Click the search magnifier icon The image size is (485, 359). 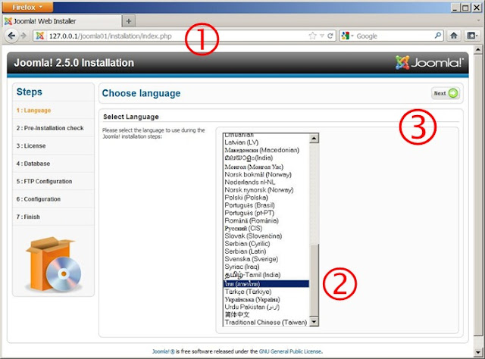[438, 36]
